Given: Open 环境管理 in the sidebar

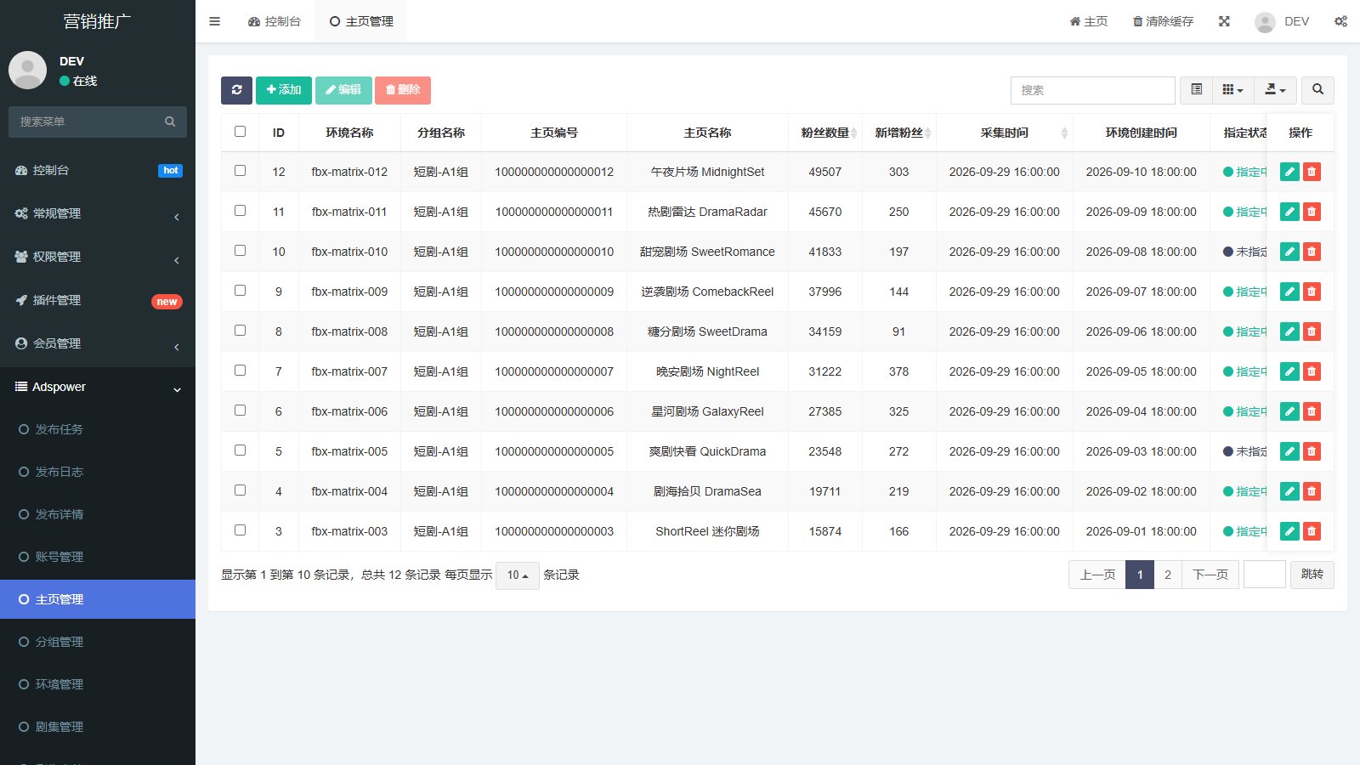Looking at the screenshot, I should pos(98,684).
